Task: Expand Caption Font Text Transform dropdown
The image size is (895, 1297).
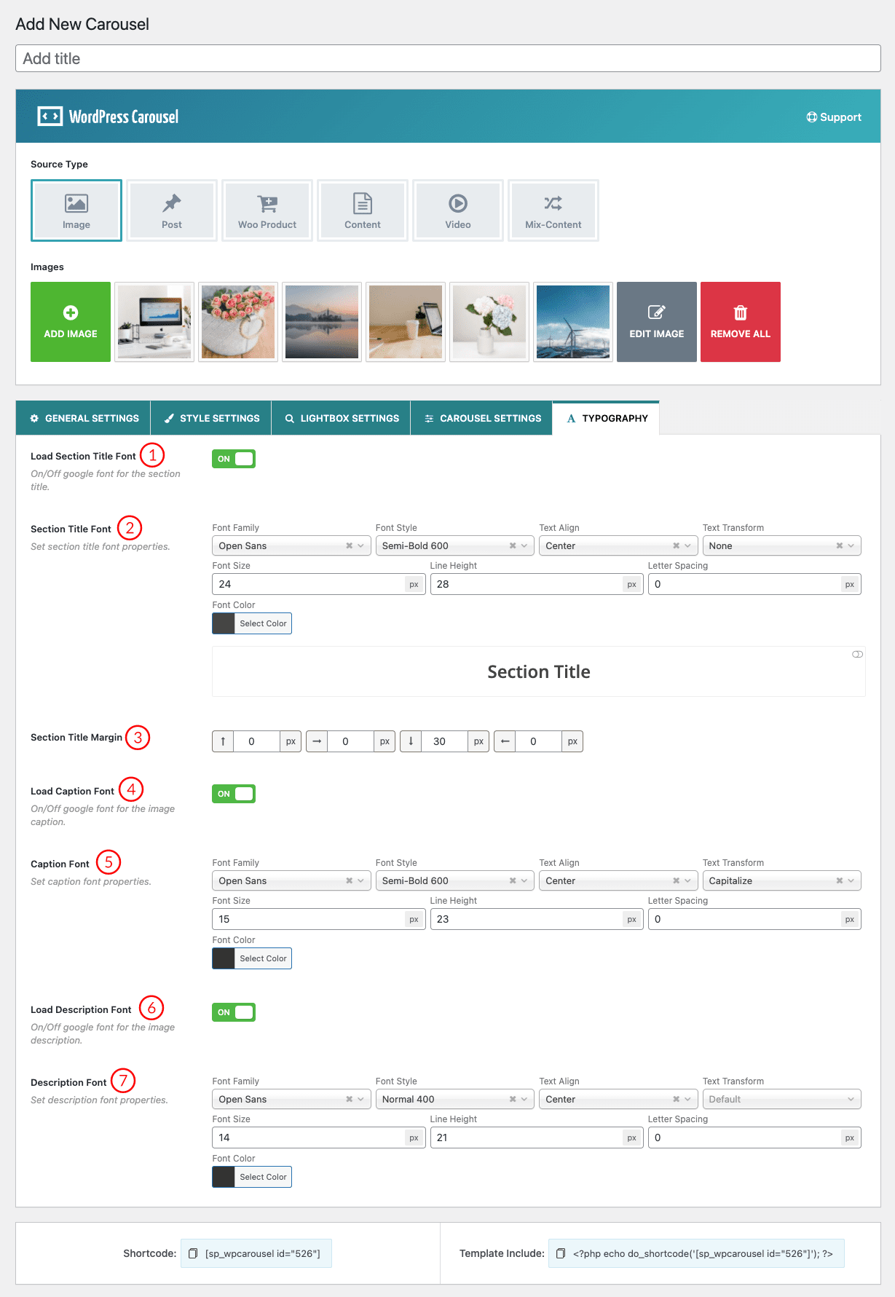Action: [x=781, y=880]
